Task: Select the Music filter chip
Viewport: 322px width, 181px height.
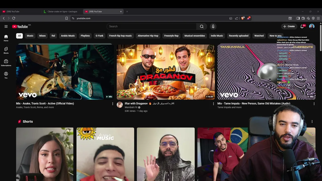Action: (x=30, y=36)
